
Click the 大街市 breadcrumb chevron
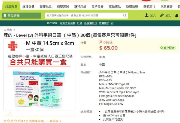point(14,30)
